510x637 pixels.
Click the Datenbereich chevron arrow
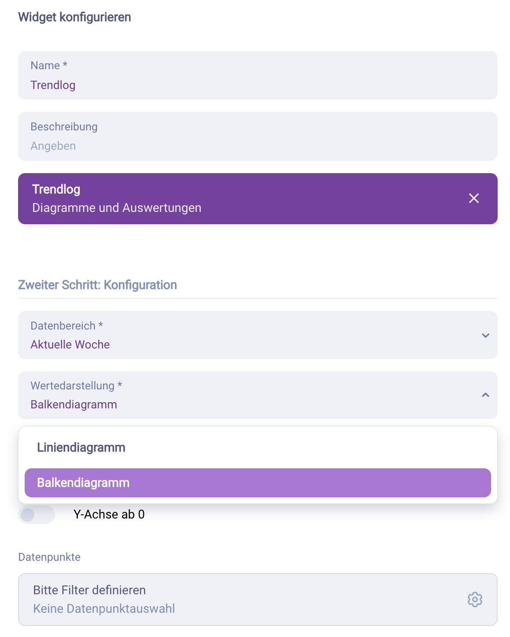pyautogui.click(x=485, y=336)
